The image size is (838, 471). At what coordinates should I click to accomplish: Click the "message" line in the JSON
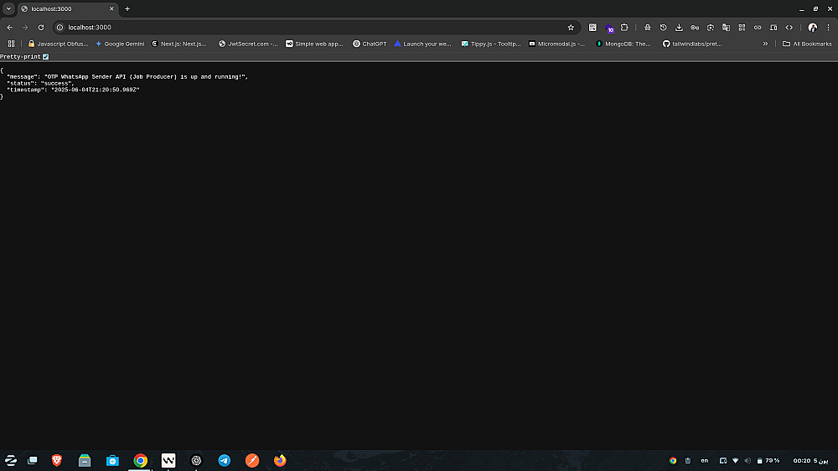pos(127,77)
